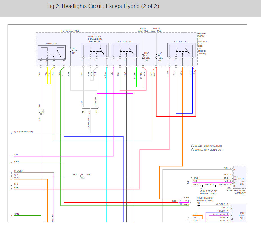Click the 'PPL/GRN' label at terminal 4
The width and height of the screenshot is (261, 229).
[19, 171]
